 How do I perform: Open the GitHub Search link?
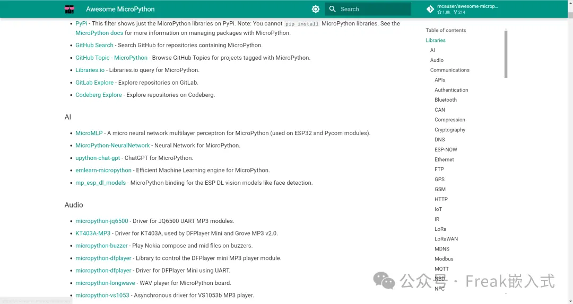(94, 45)
